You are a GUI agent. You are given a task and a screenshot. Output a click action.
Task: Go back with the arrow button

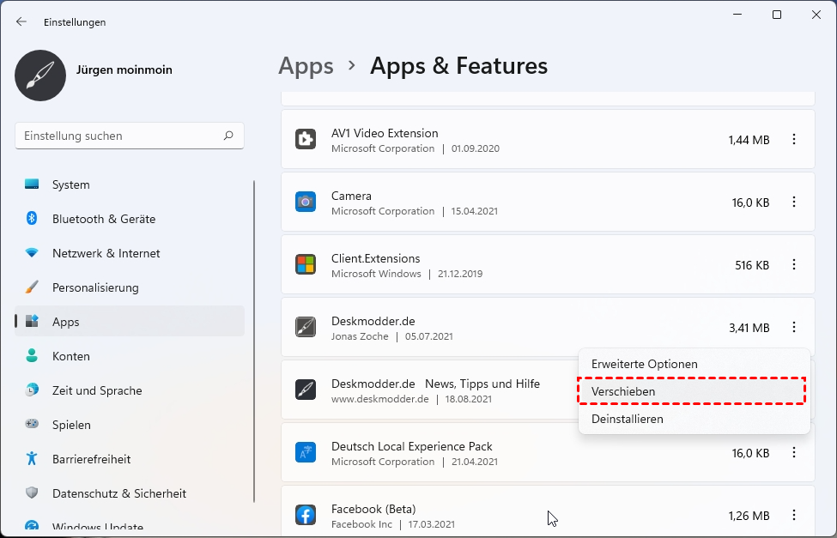point(21,21)
